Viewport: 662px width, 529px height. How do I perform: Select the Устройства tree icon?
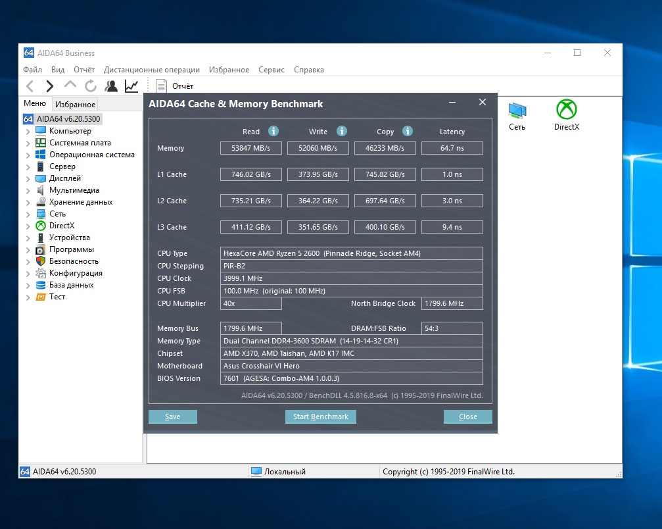[x=41, y=237]
